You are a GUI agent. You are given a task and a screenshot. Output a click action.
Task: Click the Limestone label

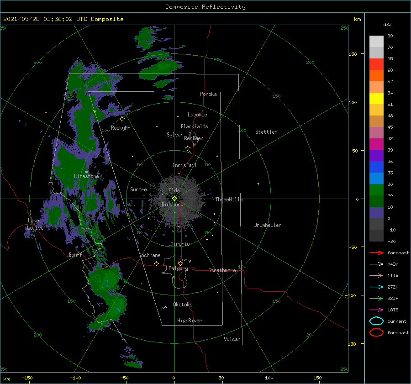point(86,176)
